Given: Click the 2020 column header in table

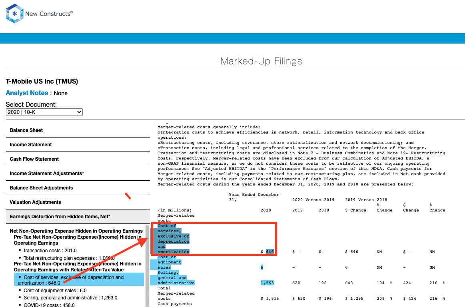Looking at the screenshot, I should (x=266, y=210).
